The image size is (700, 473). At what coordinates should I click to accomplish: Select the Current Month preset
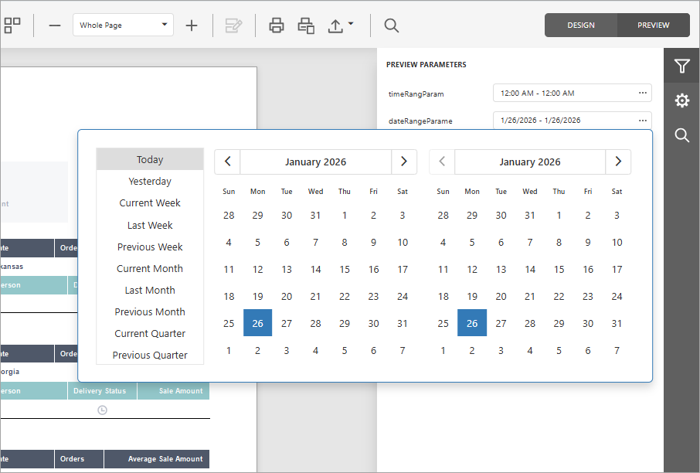tap(150, 268)
